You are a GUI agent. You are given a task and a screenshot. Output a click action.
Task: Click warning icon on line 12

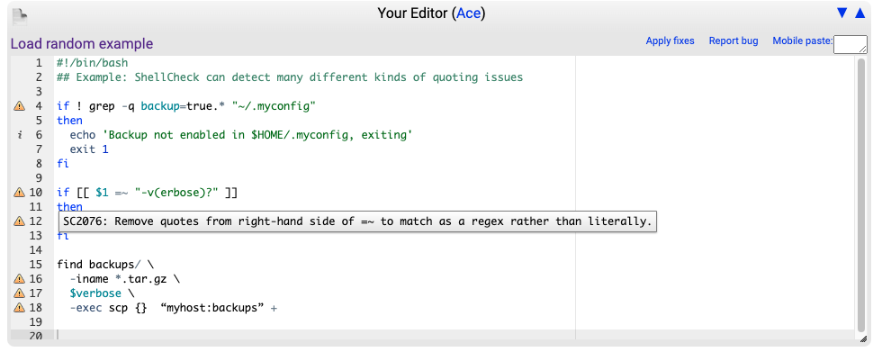click(20, 221)
